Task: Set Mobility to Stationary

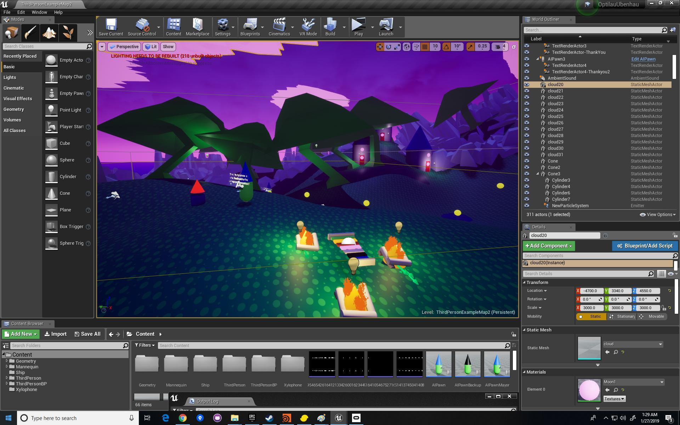Action: pyautogui.click(x=622, y=317)
